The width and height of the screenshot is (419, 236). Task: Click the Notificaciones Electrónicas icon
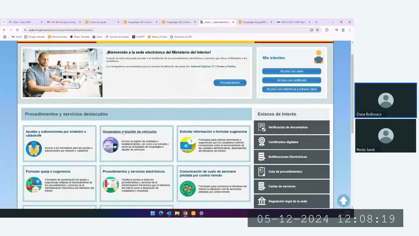tap(262, 157)
